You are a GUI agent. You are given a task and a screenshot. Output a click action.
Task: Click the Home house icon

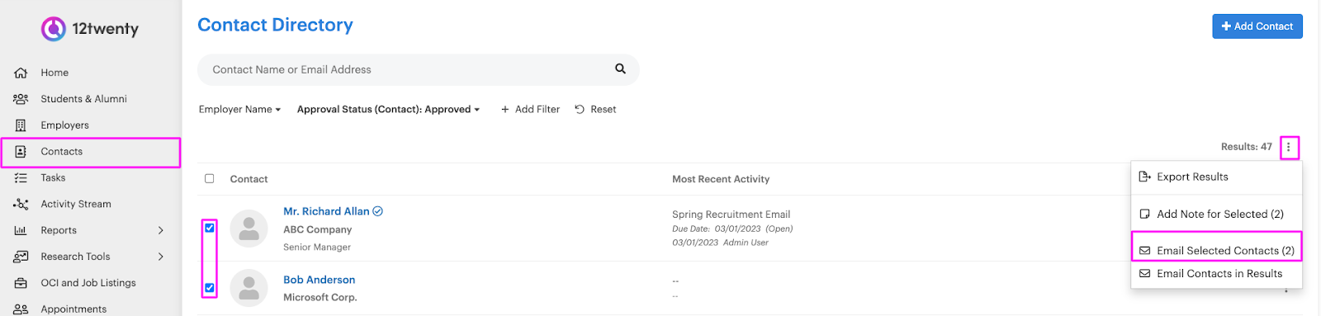point(21,73)
